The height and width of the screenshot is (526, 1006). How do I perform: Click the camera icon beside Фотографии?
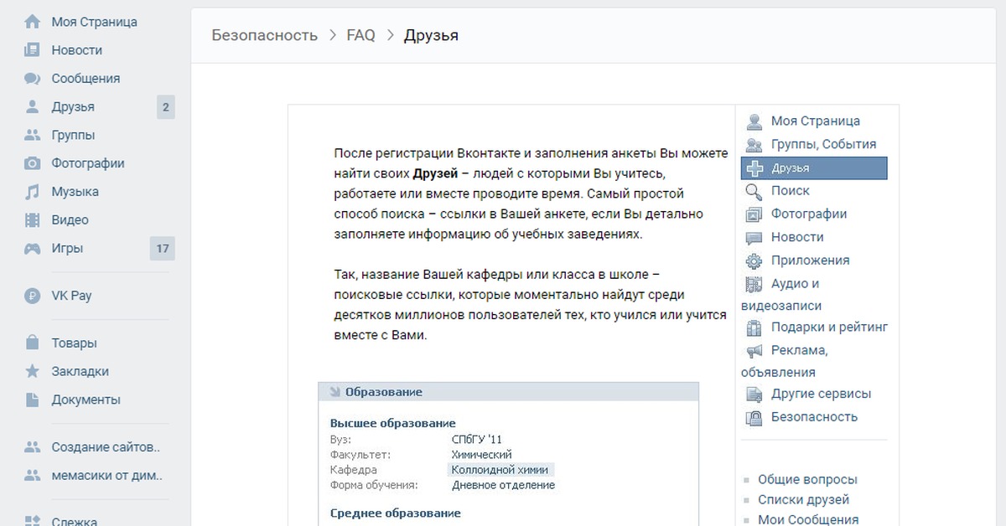point(32,163)
